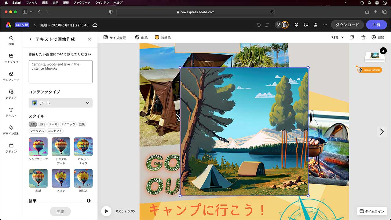391x220 pixels.
Task: Toggle the マテリアル style filter chip
Action: point(37,131)
